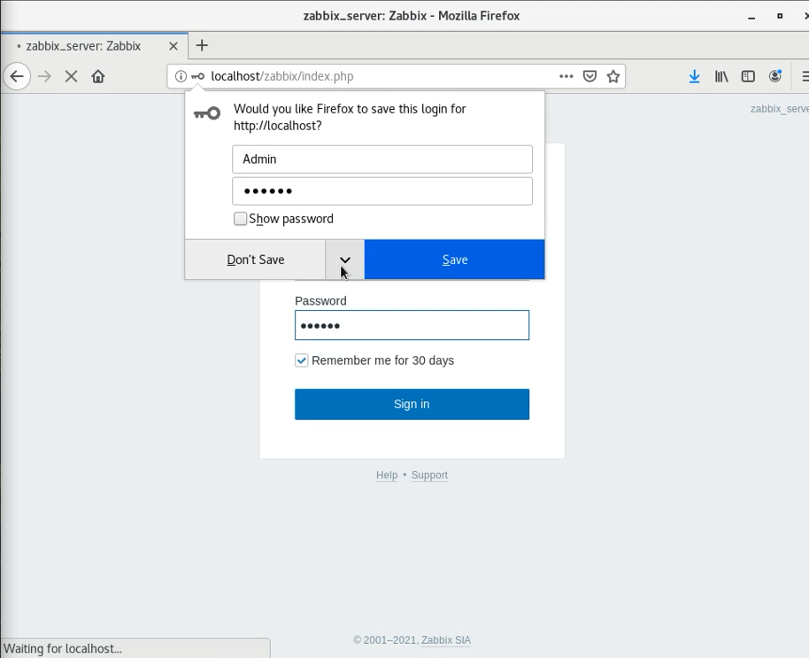Click the forward navigation arrow

(45, 76)
